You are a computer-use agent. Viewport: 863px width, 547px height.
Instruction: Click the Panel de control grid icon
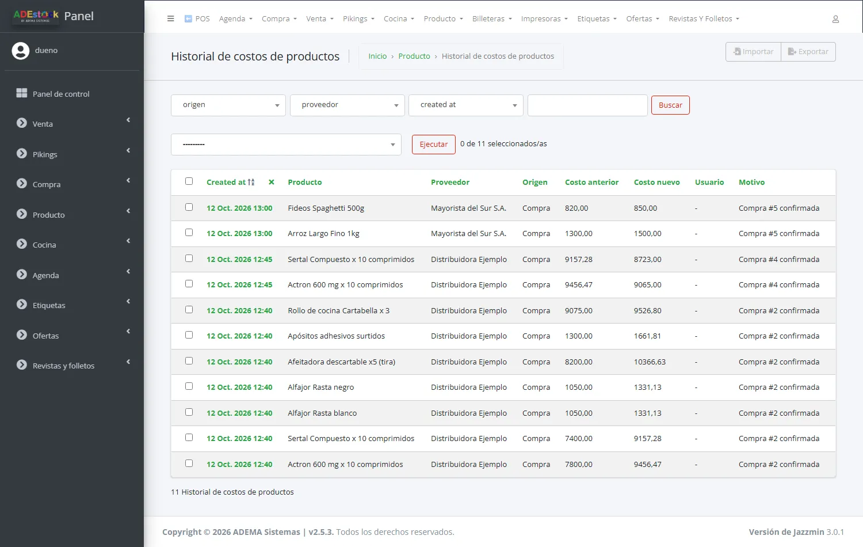pos(22,93)
